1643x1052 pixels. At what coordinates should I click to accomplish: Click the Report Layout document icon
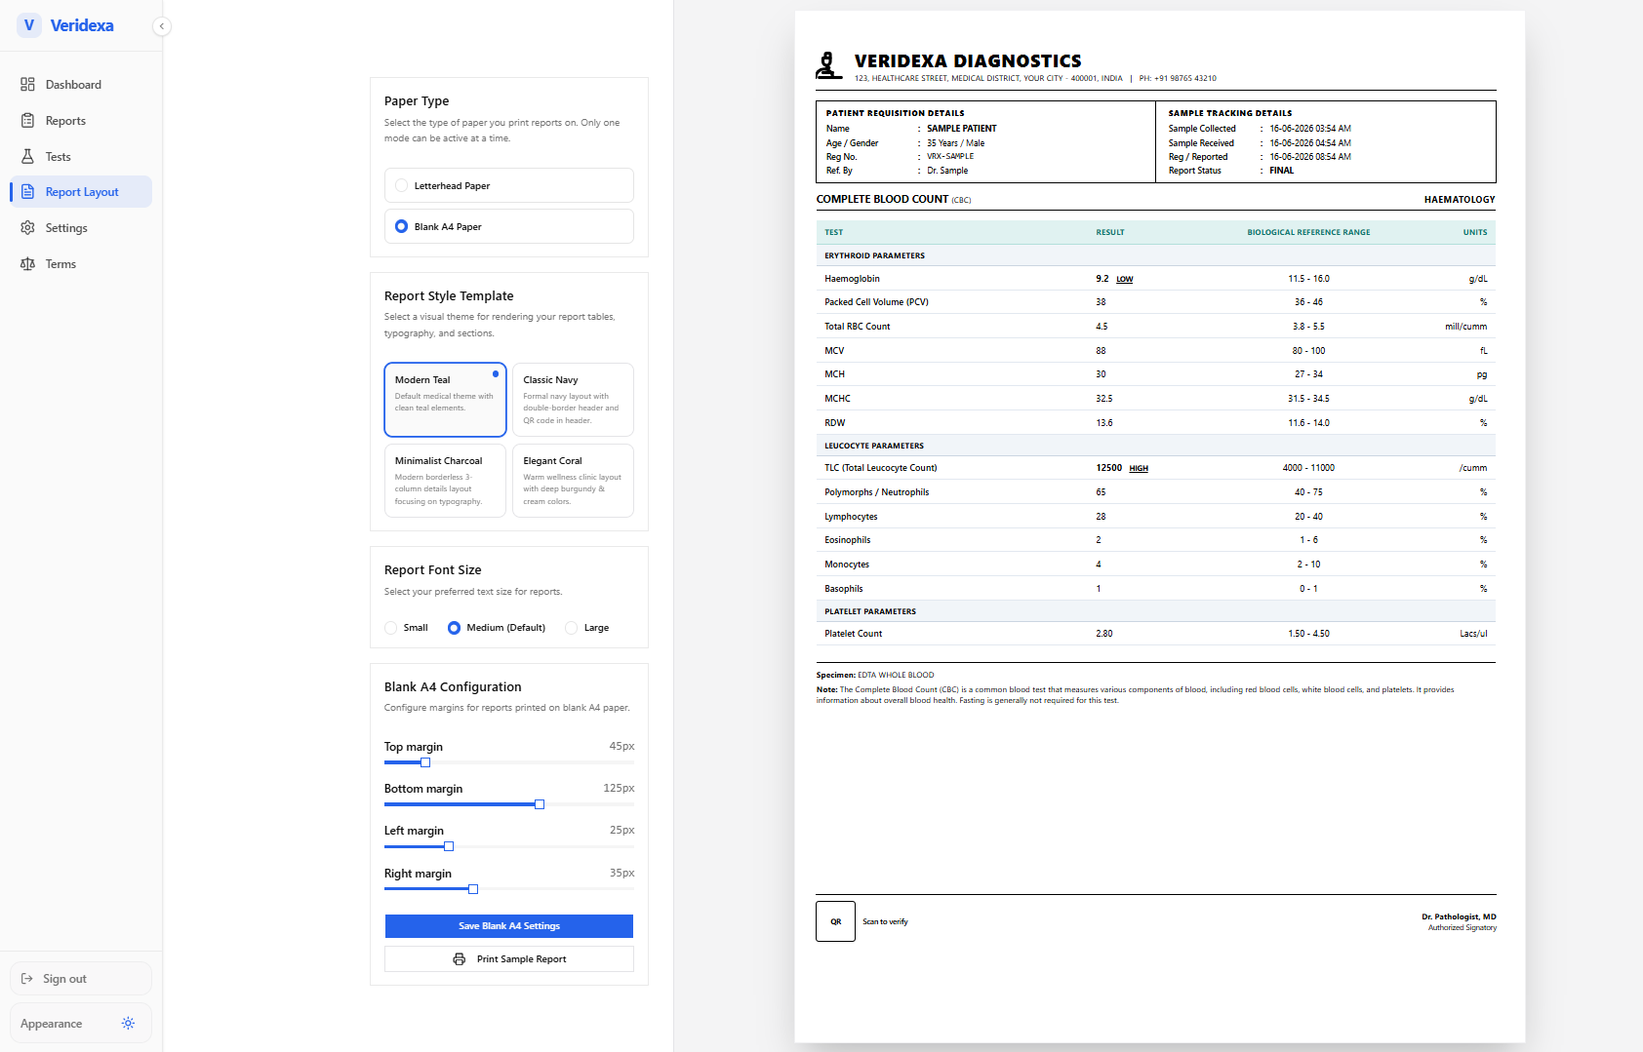27,192
